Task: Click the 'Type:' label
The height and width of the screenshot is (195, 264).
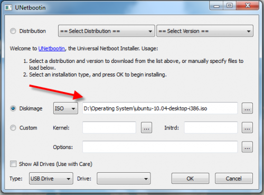Action: pos(16,179)
